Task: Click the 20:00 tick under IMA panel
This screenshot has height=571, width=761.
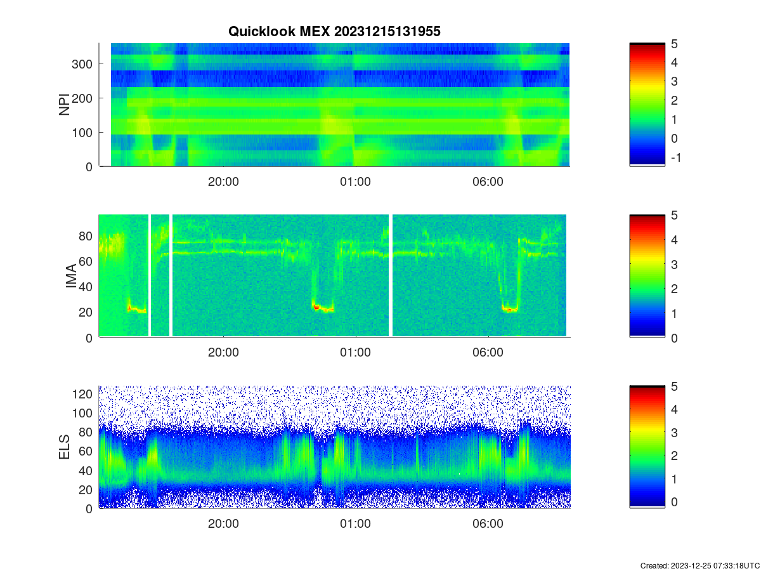Action: [223, 353]
